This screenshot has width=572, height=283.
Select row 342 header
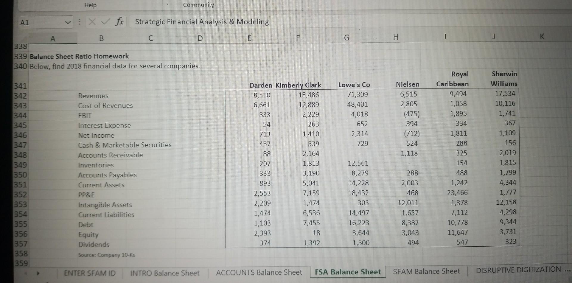[x=21, y=96]
